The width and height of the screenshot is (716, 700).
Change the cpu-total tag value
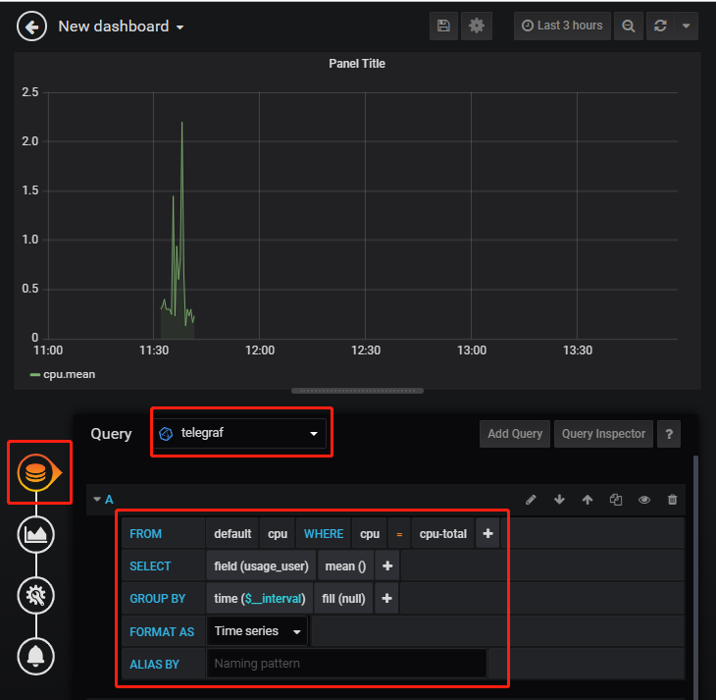coord(443,533)
